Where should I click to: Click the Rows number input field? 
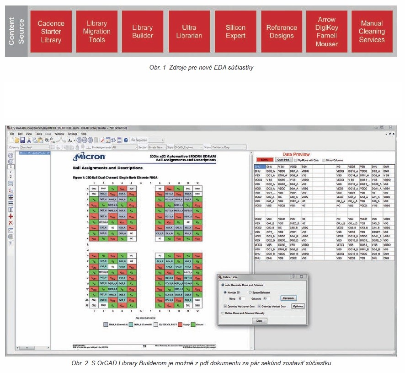pos(241,298)
